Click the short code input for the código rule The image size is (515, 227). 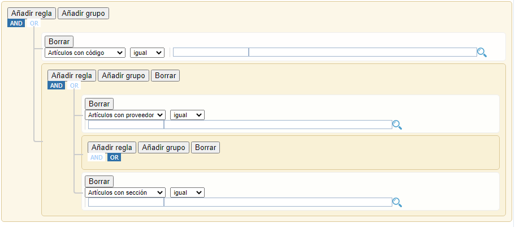pos(210,53)
